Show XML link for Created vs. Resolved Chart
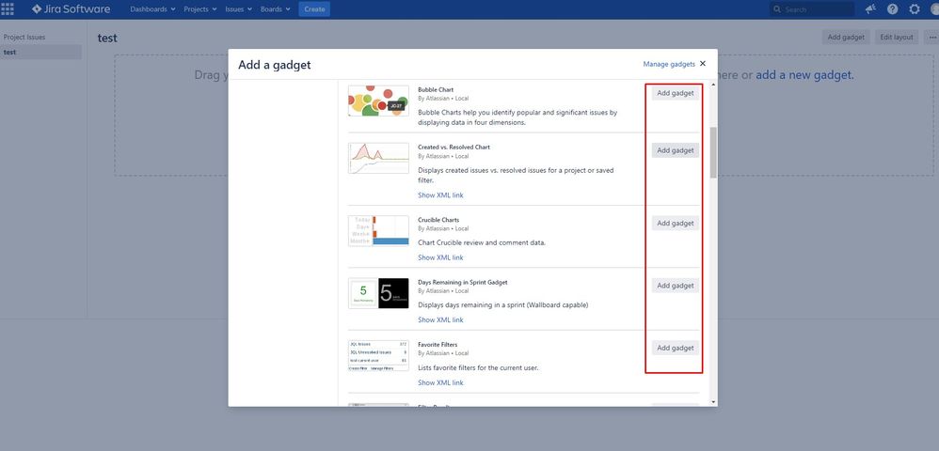 [x=440, y=195]
